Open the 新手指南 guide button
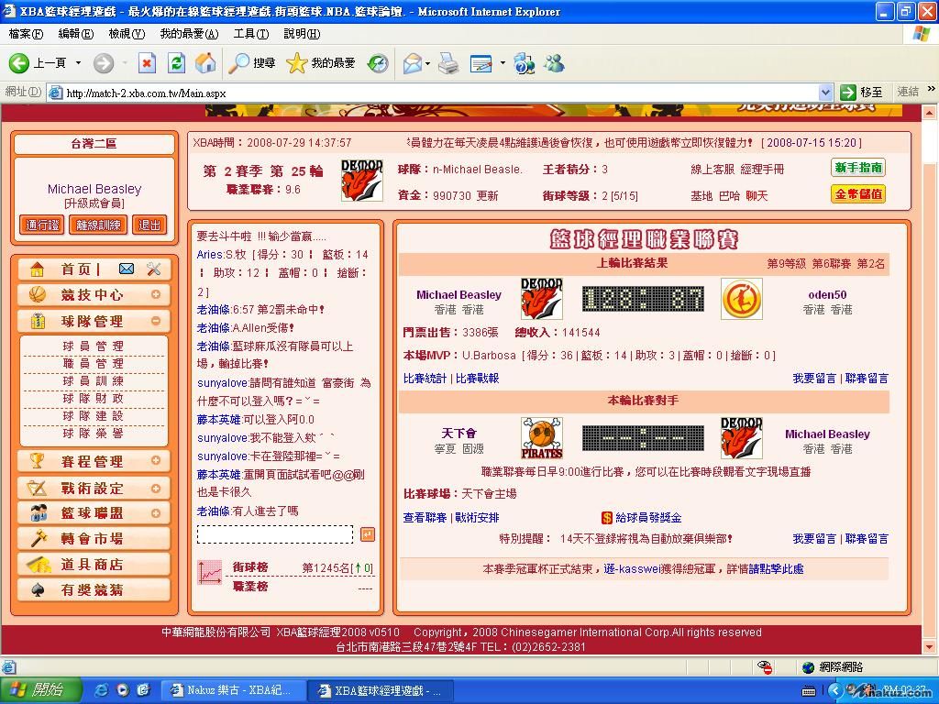The height and width of the screenshot is (704, 939). click(x=858, y=168)
